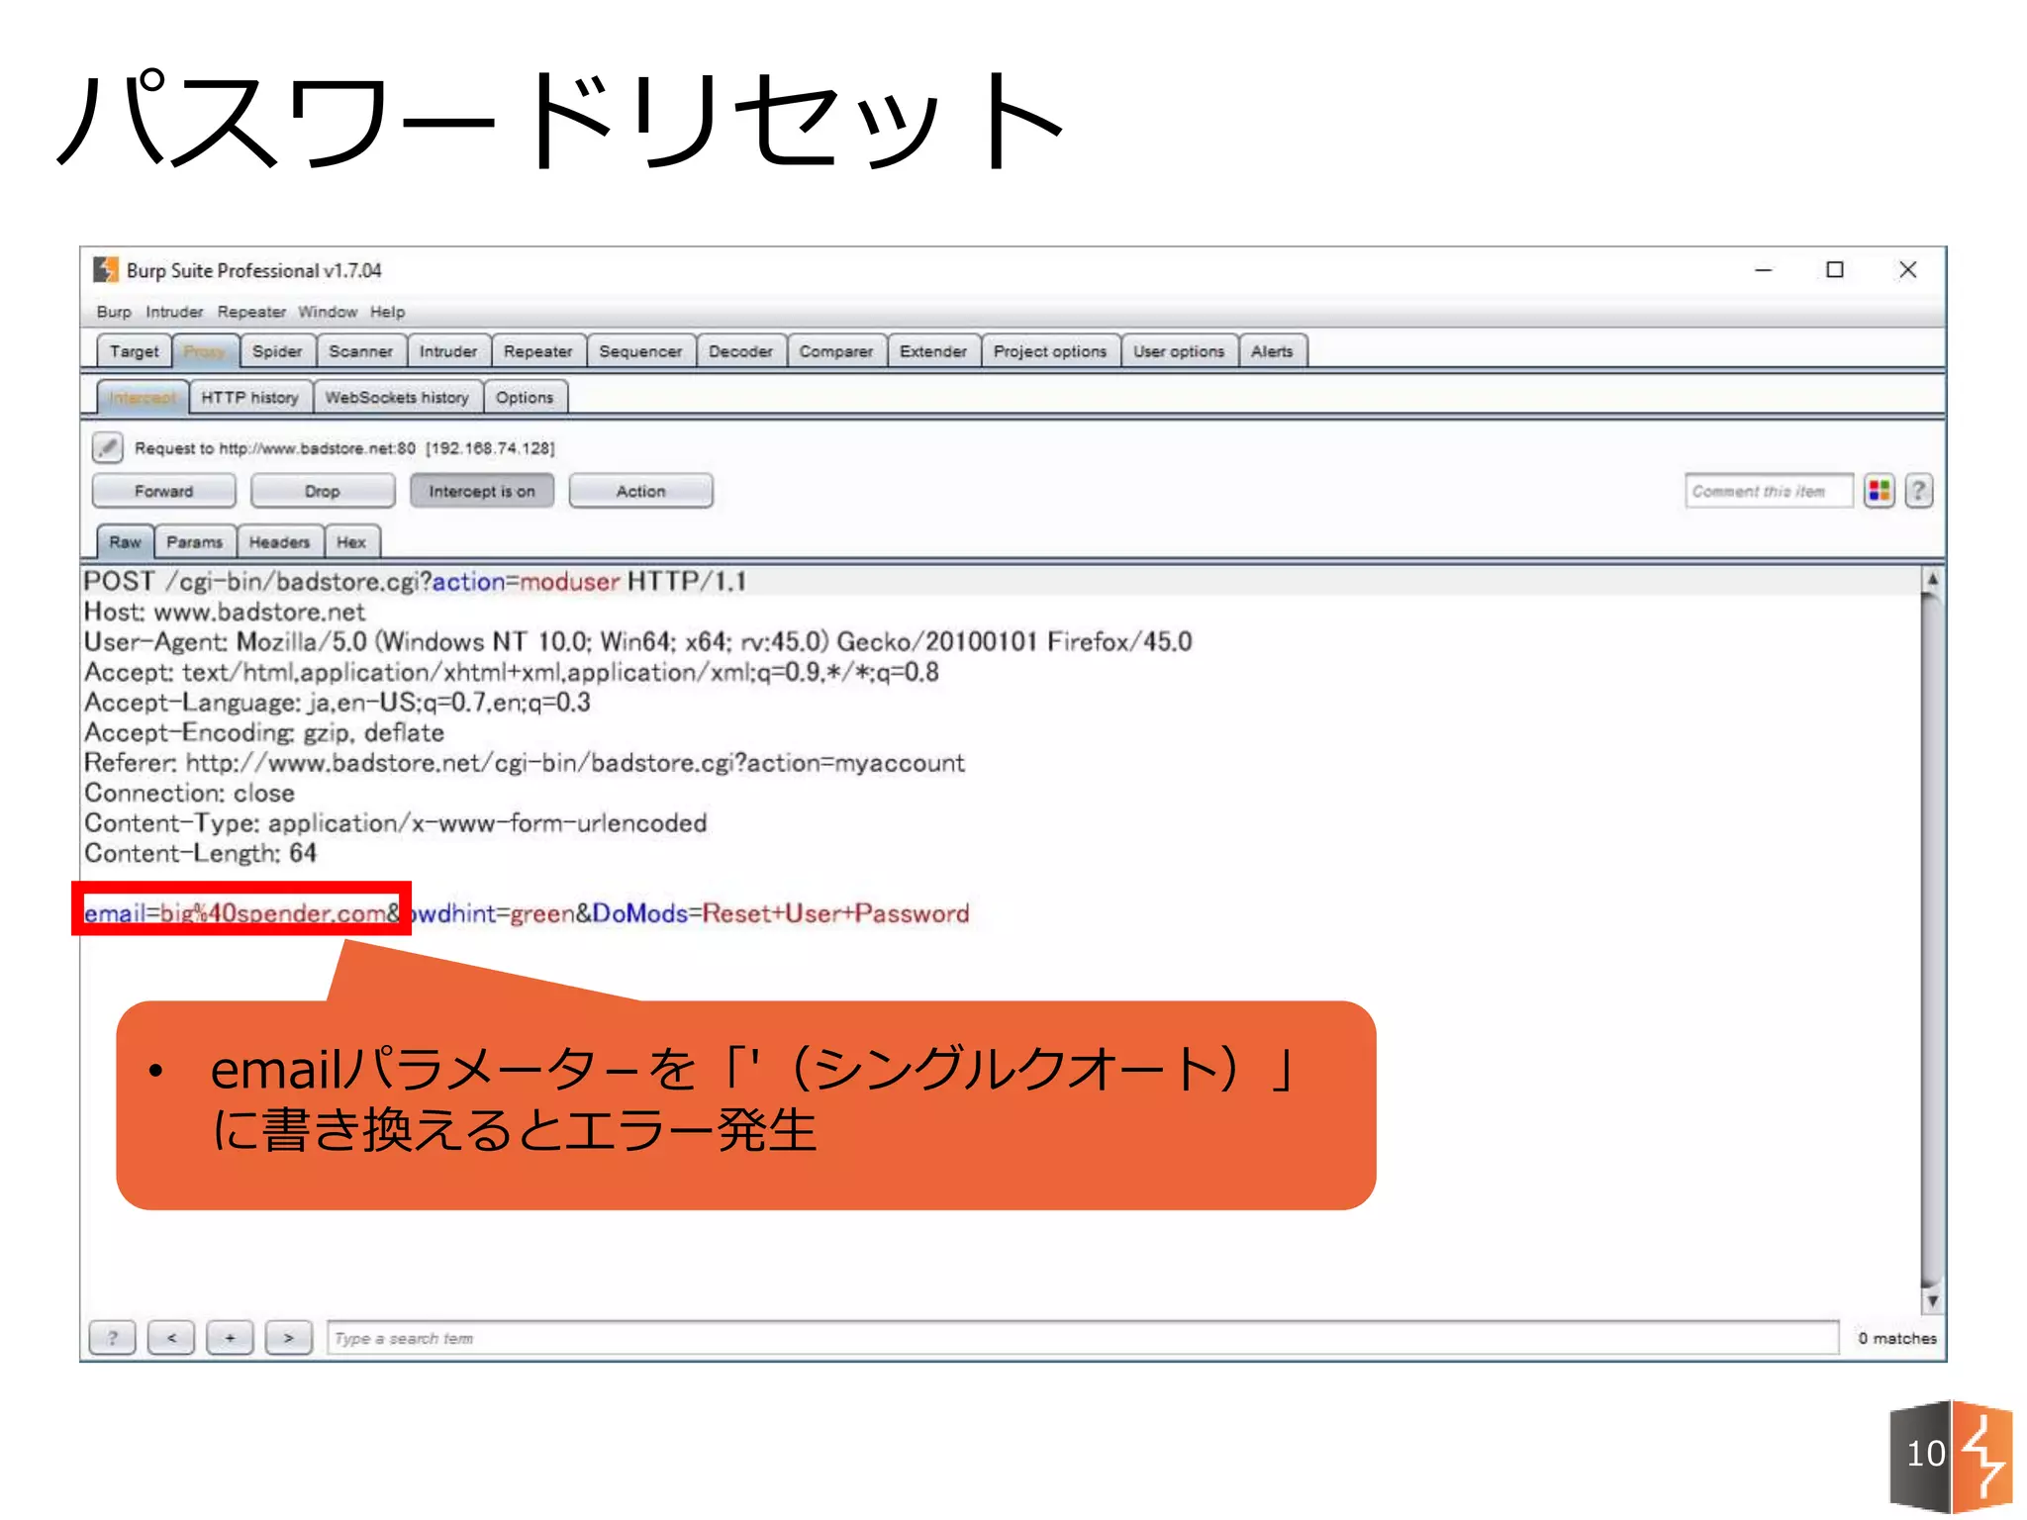The width and height of the screenshot is (2027, 1520).
Task: Open the WebSockets history sub-tab
Action: (x=397, y=397)
